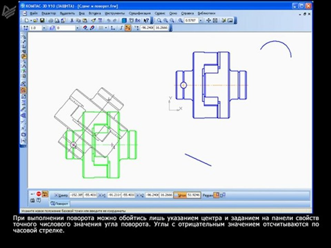The height and width of the screenshot is (248, 331).
Task: Expand the view scale 1.0 dropdown
Action: click(x=44, y=28)
